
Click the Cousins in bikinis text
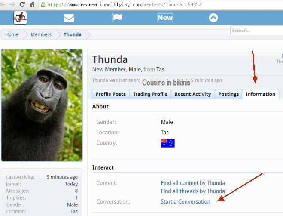[166, 83]
